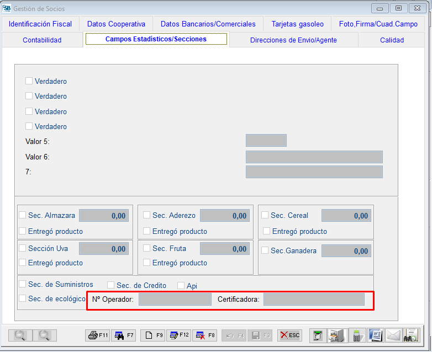This screenshot has height=352, width=432.
Task: Toggle the Sec. de Credito checkbox
Action: (x=110, y=285)
